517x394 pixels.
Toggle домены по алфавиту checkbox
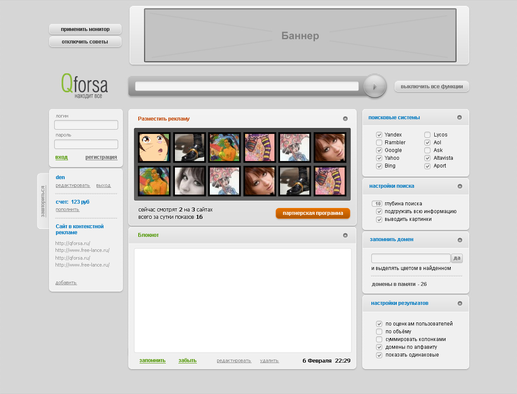(x=379, y=347)
